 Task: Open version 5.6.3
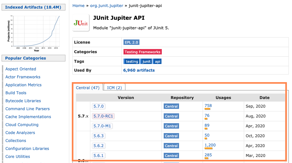(x=99, y=136)
